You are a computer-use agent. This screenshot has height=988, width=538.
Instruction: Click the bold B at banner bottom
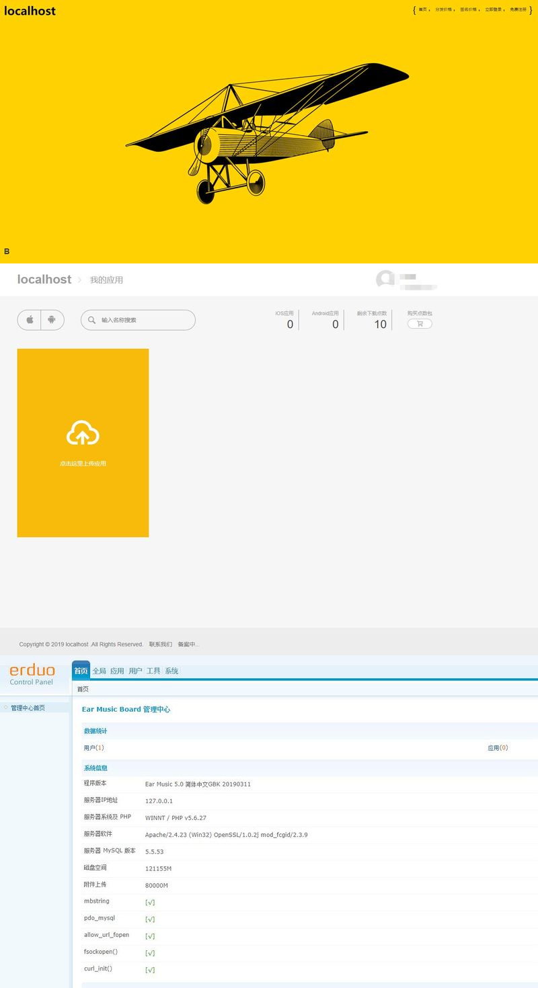tap(7, 251)
